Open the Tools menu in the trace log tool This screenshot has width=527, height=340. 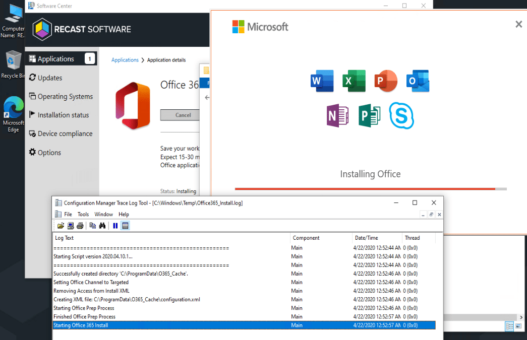pos(83,214)
